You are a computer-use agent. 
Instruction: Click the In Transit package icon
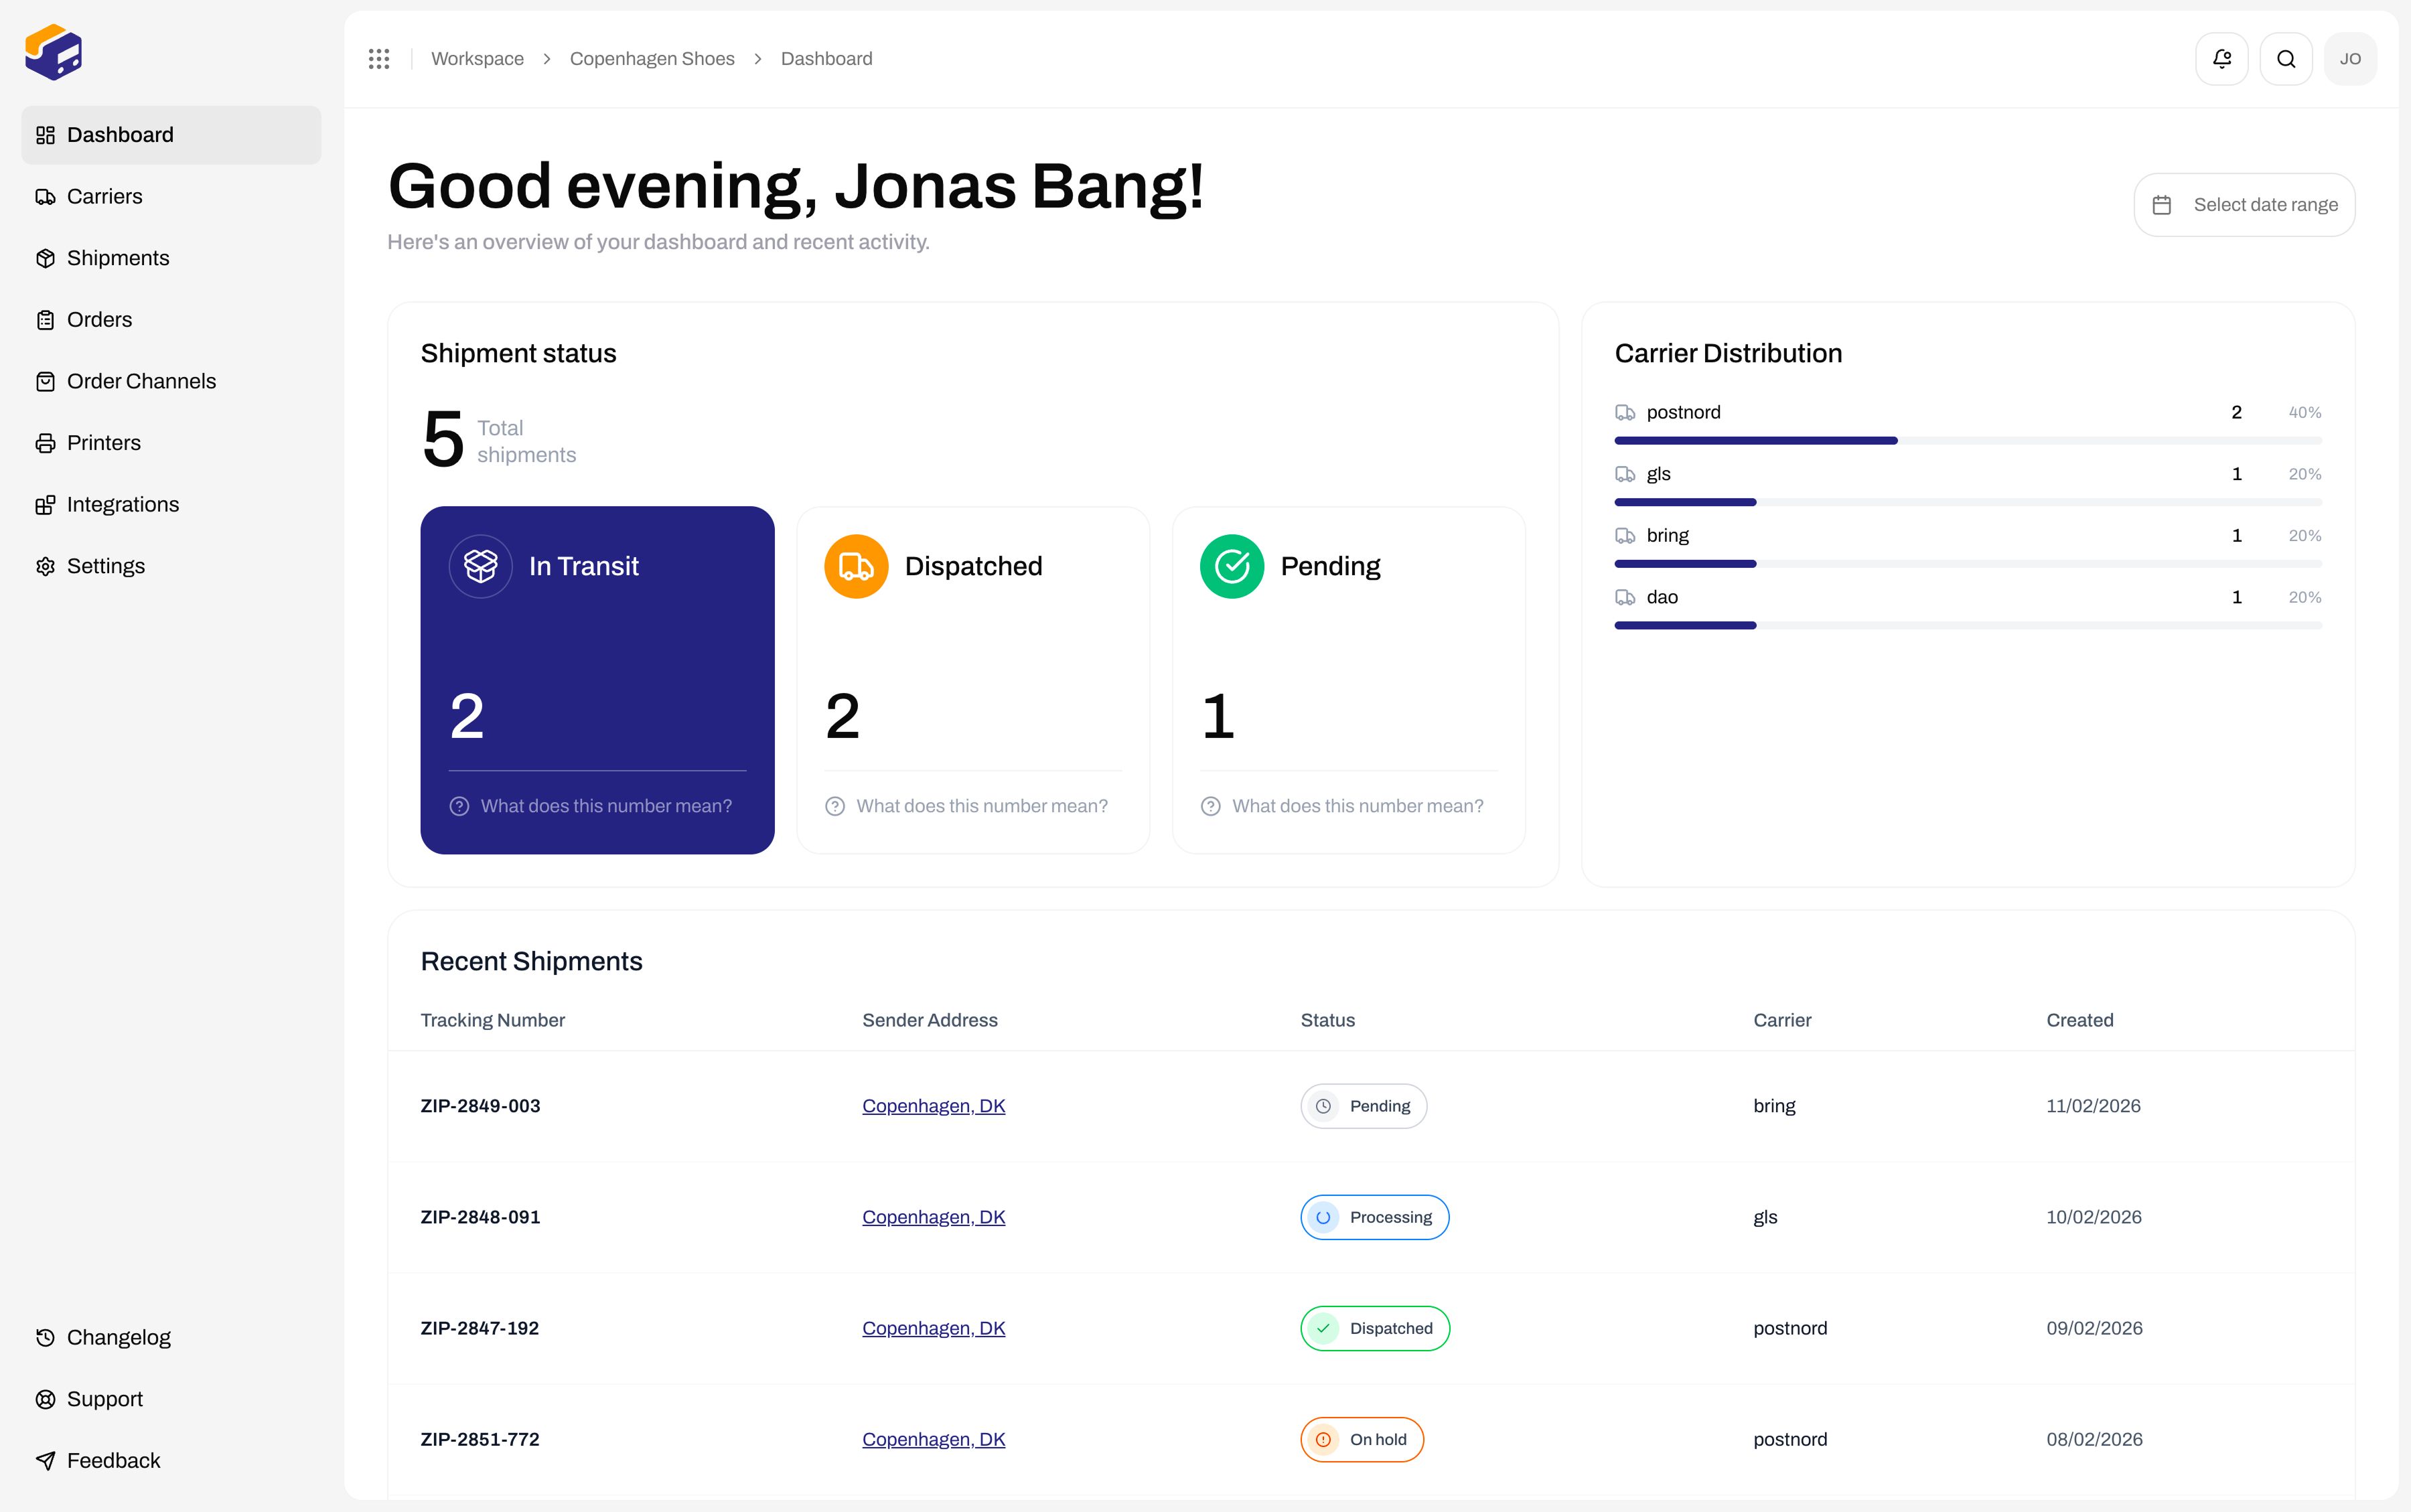481,566
